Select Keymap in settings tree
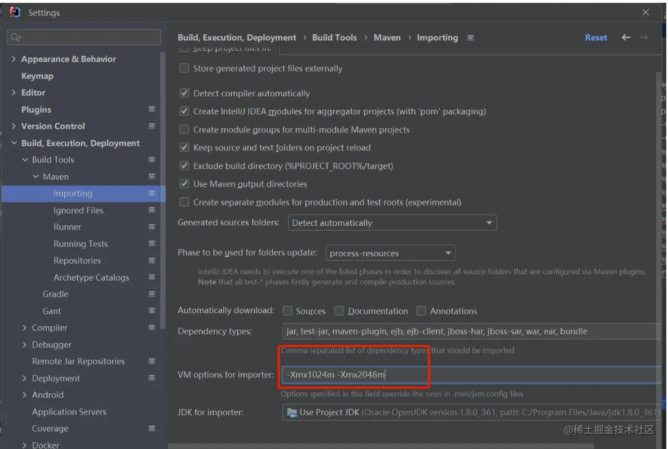668x449 pixels. click(38, 75)
